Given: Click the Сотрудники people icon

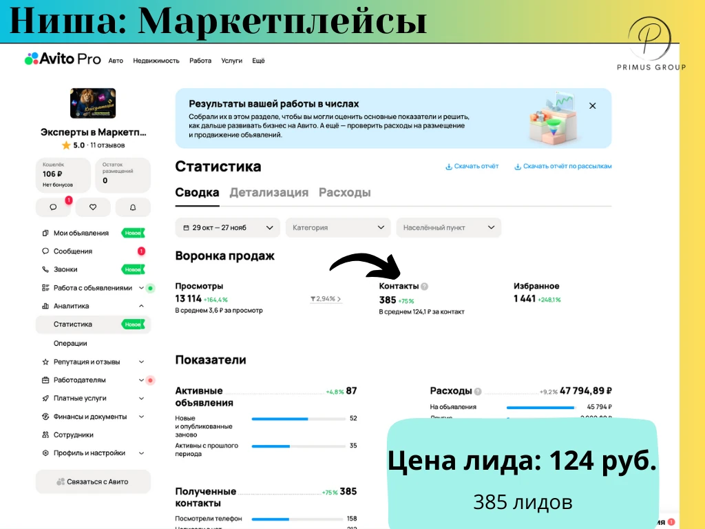Looking at the screenshot, I should 45,435.
